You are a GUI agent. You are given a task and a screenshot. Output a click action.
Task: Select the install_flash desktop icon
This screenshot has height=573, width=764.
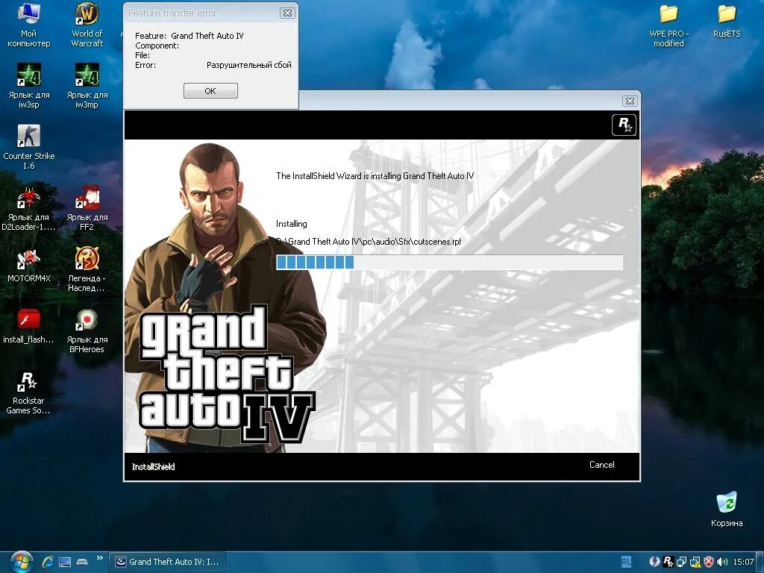point(29,327)
